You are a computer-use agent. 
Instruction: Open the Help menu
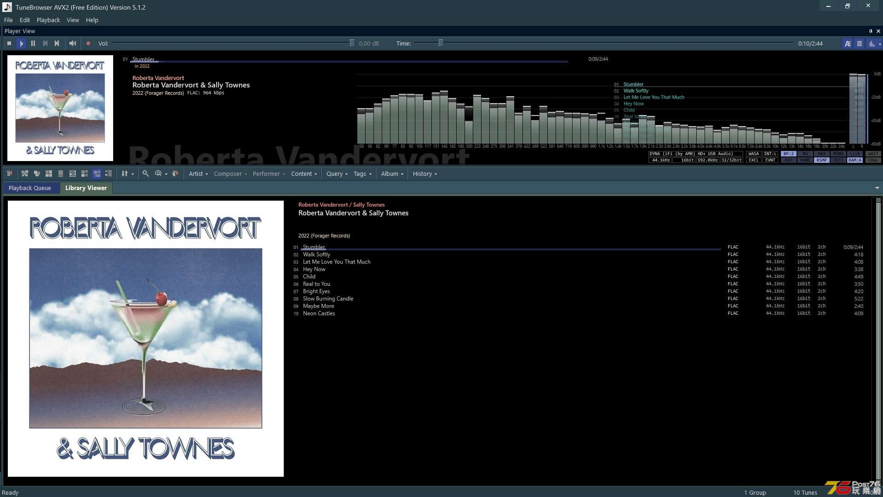(x=92, y=20)
